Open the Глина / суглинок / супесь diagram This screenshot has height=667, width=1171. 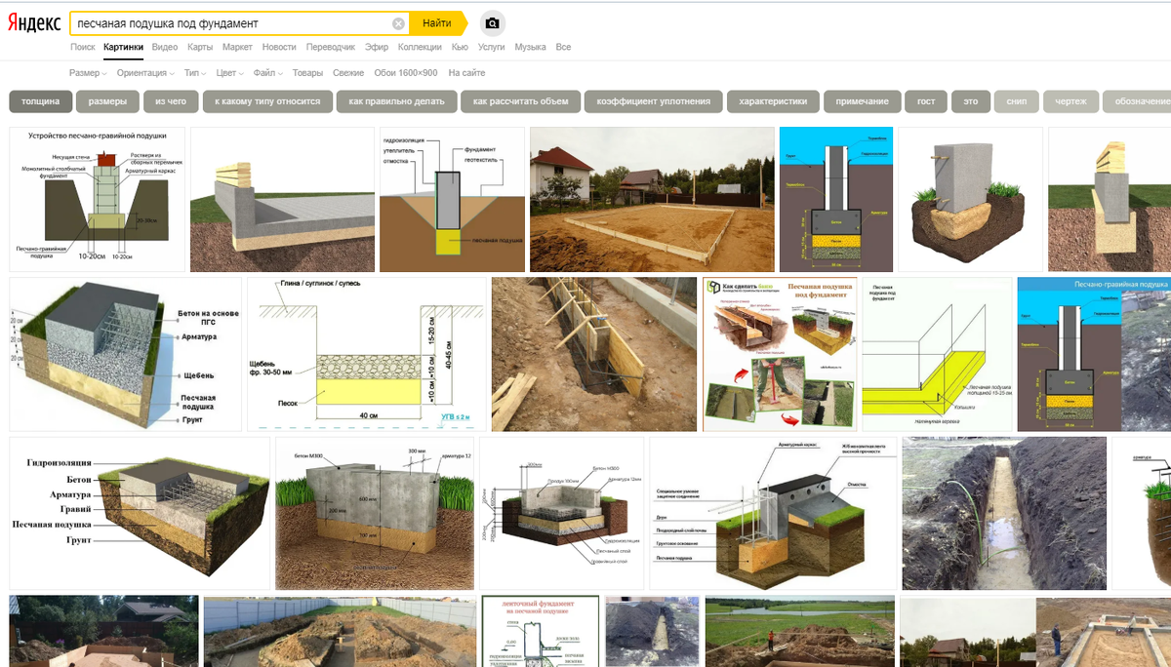[x=367, y=354]
